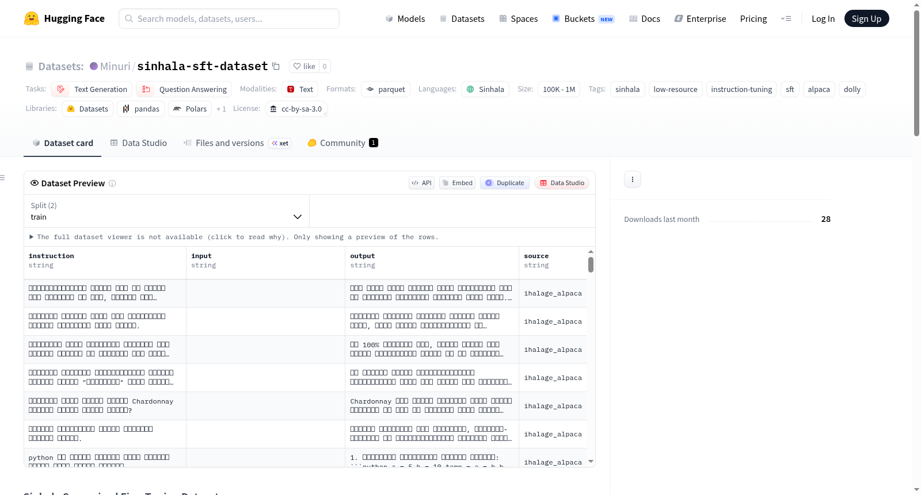Open Enterprise in the top navigation

point(700,19)
